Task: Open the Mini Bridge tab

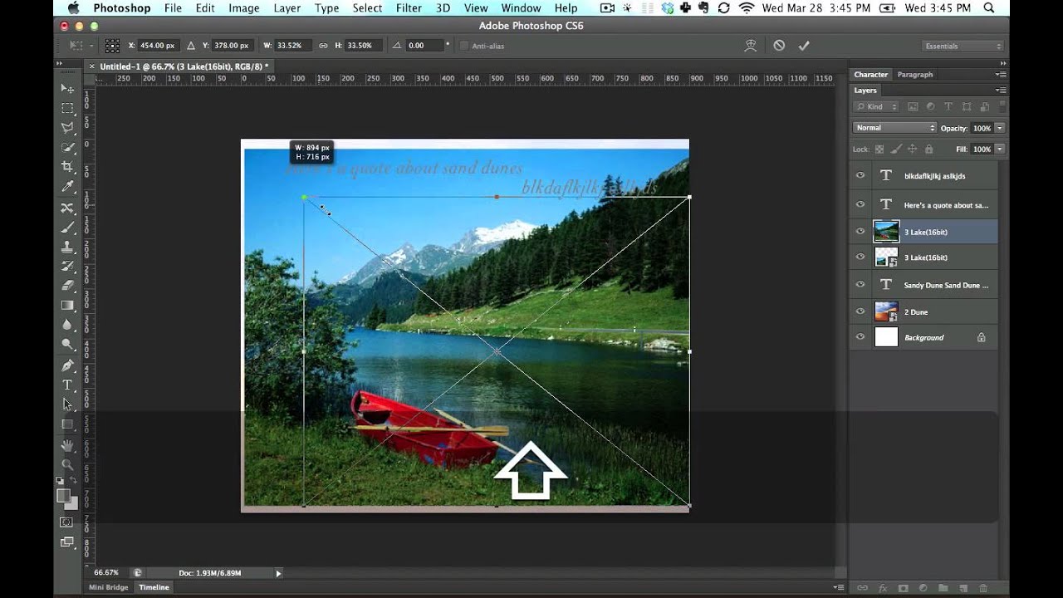Action: pos(109,587)
